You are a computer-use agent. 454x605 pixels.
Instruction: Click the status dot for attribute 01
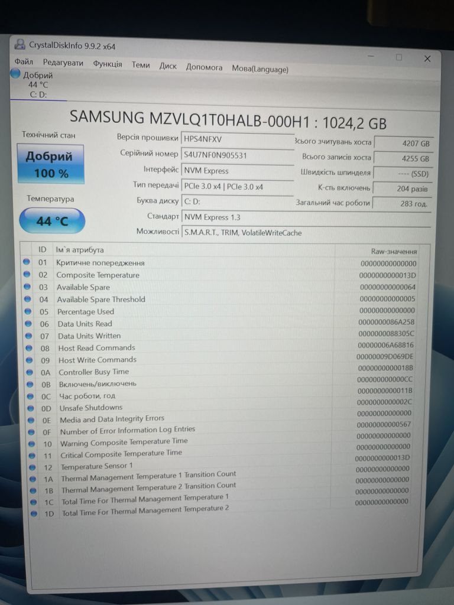point(27,262)
